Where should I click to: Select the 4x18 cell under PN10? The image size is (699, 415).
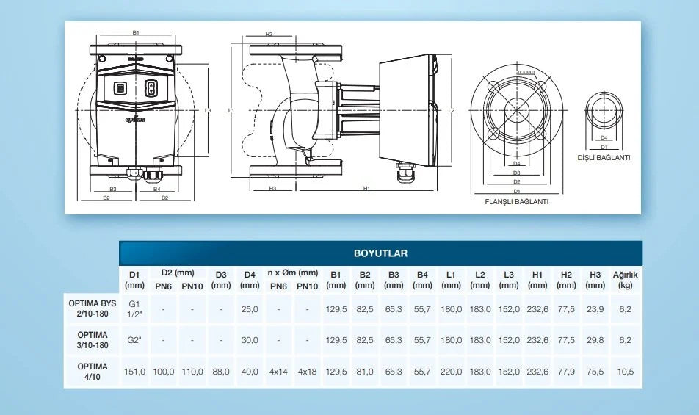coord(307,372)
